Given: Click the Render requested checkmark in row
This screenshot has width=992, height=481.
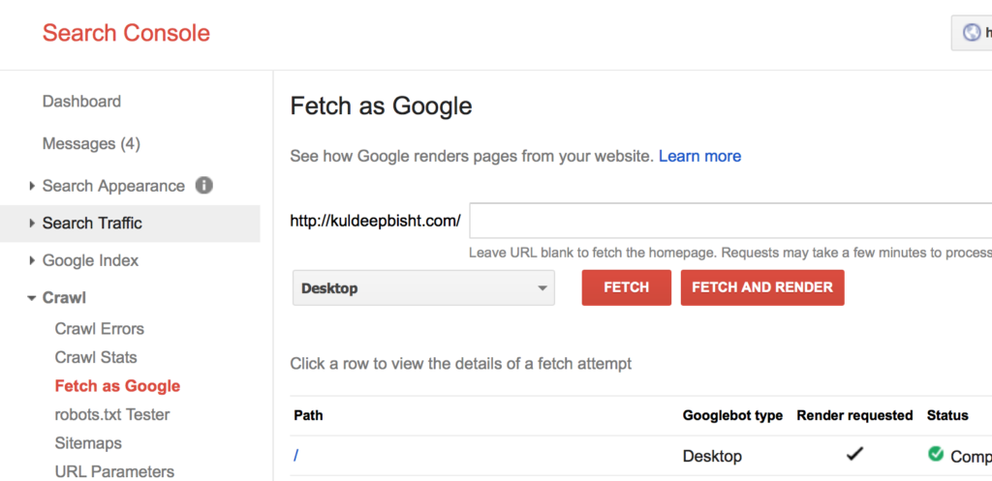Looking at the screenshot, I should (854, 454).
